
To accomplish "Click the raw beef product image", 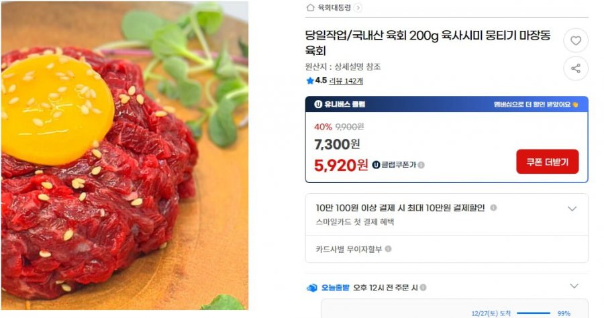I will 125,156.
